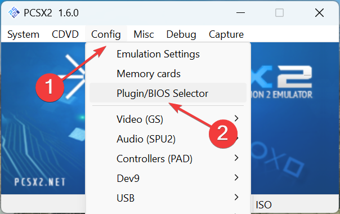The width and height of the screenshot is (340, 214).
Task: Expand the Controllers (PAD) submenu arrow
Action: click(x=236, y=158)
